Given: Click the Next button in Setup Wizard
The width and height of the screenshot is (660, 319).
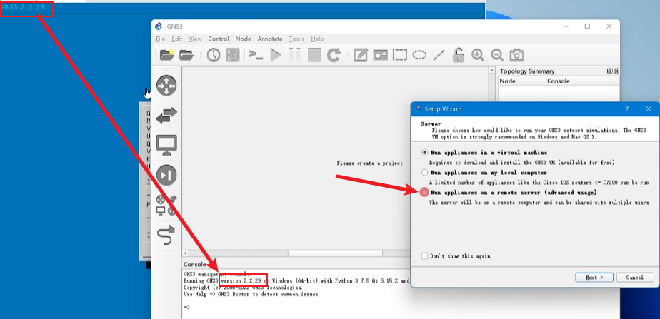Looking at the screenshot, I should pos(594,277).
